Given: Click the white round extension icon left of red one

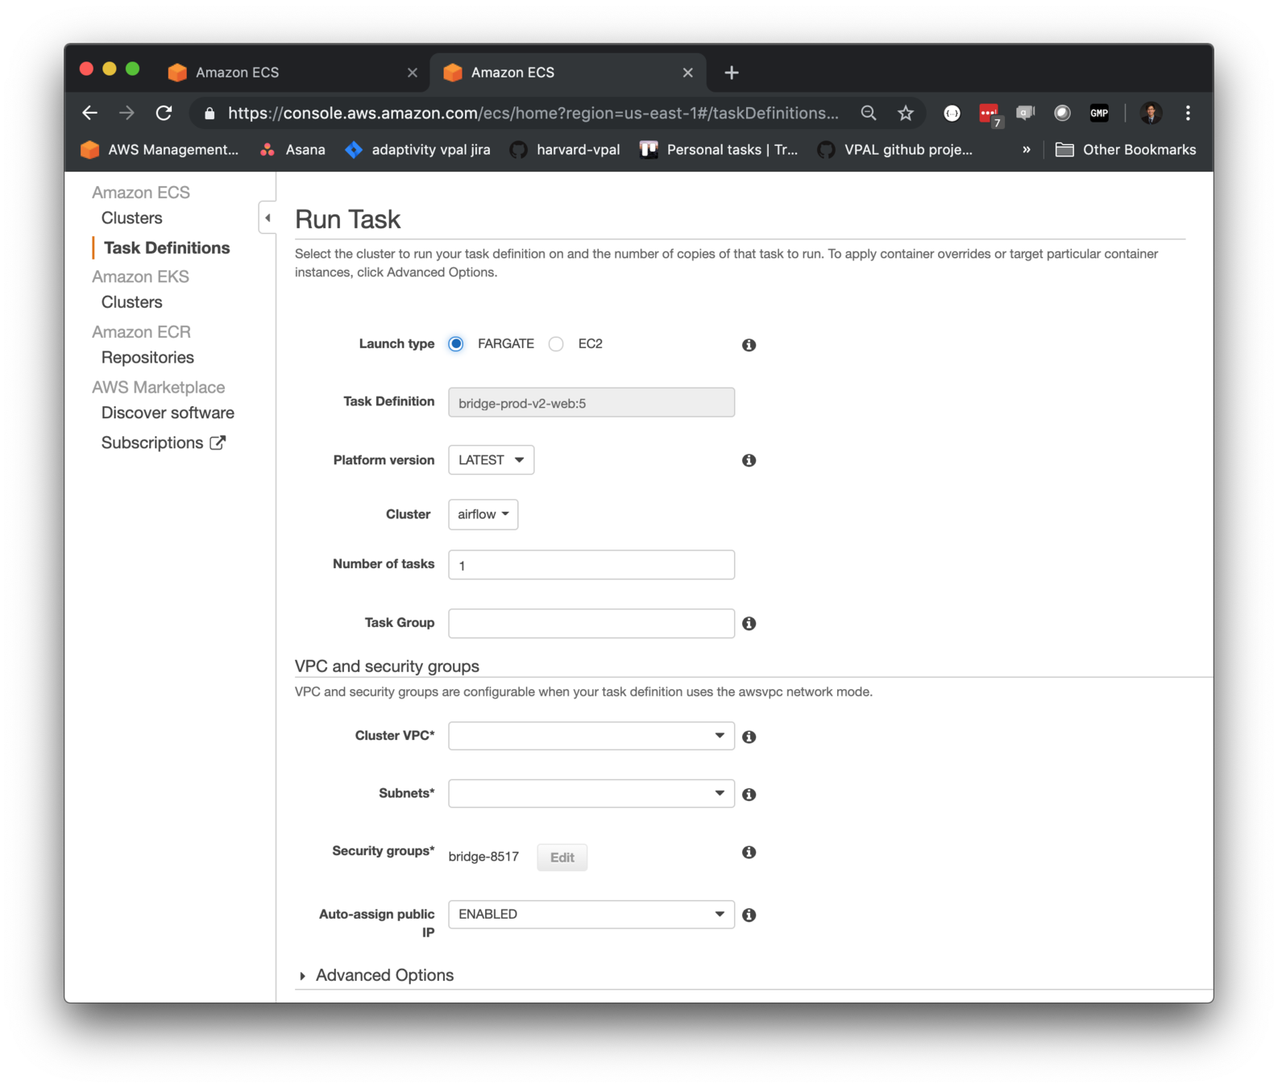Looking at the screenshot, I should [952, 114].
